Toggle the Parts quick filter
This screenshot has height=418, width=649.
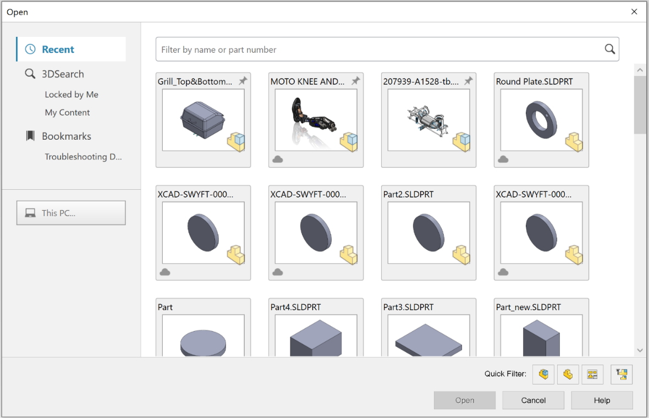568,375
